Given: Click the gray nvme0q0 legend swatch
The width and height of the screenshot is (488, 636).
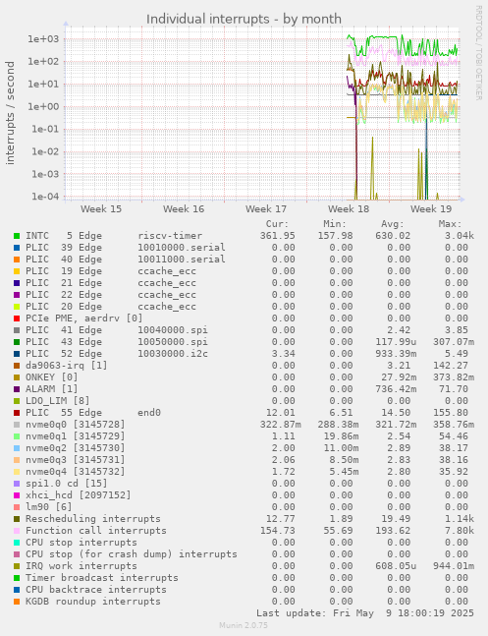Looking at the screenshot, I should [17, 425].
